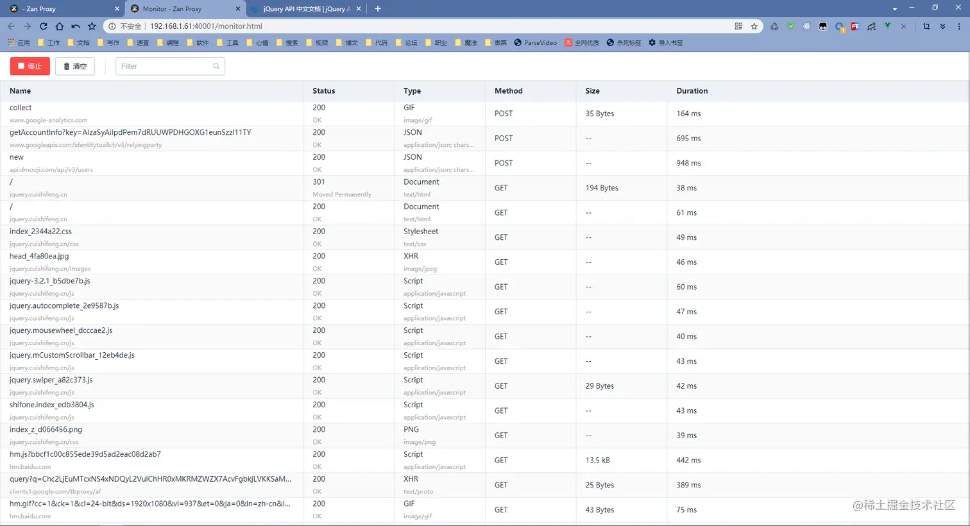Screen dimensions: 970x526
Task: Open the ParseVideo bookmark
Action: pyautogui.click(x=535, y=42)
